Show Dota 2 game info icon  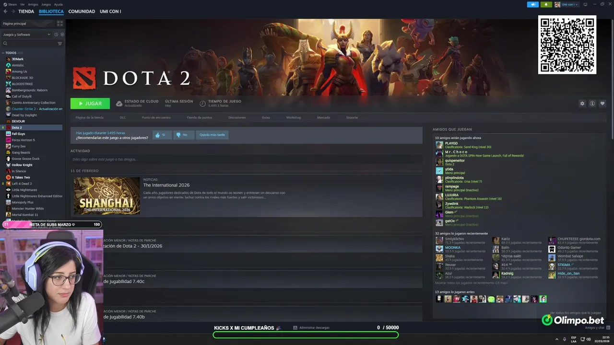tap(592, 103)
